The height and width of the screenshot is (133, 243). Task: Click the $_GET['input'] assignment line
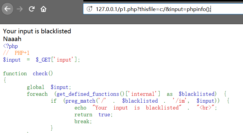(x=42, y=60)
